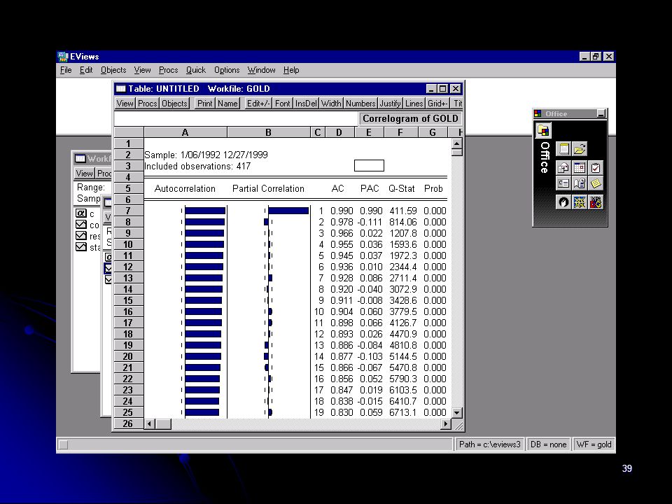Click View button in Table window toolbar

point(125,104)
